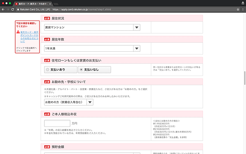Click 必須 badge beside 預貯金額
Viewport: 246px width, 154px height.
pyautogui.click(x=47, y=147)
